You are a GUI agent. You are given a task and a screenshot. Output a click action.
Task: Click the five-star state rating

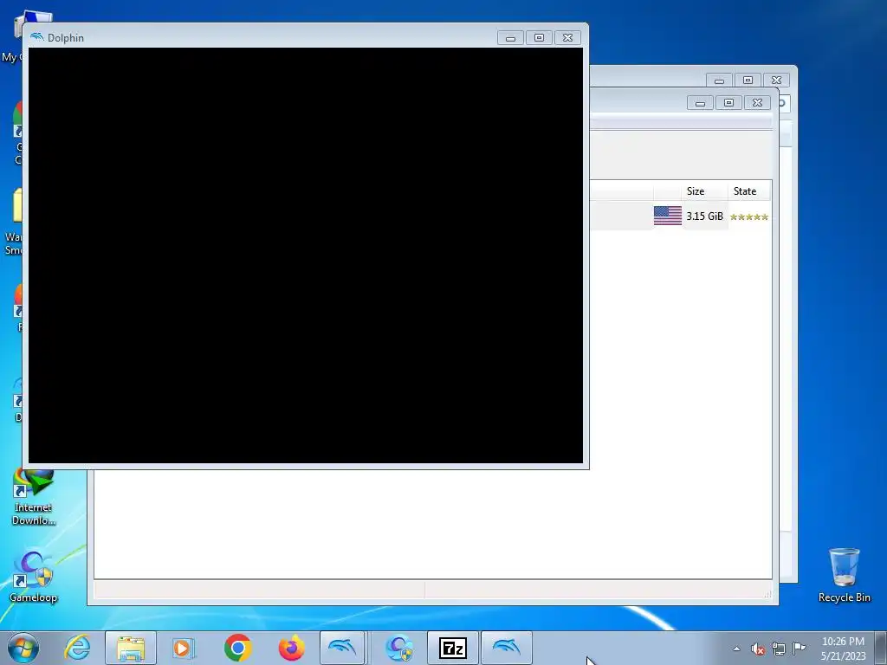[749, 216]
